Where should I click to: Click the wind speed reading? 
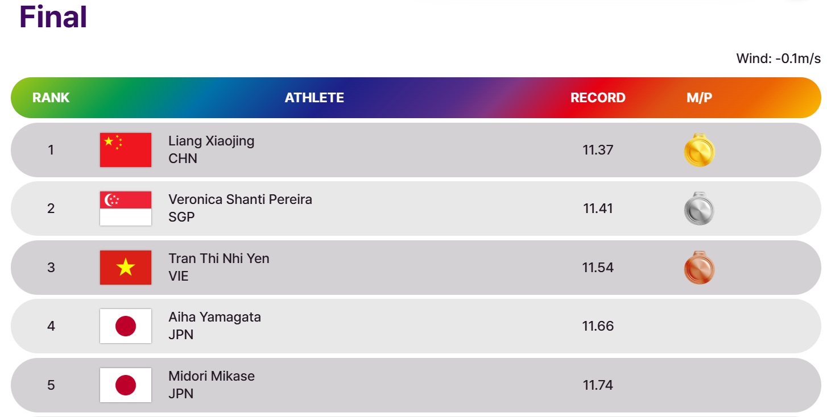[778, 59]
